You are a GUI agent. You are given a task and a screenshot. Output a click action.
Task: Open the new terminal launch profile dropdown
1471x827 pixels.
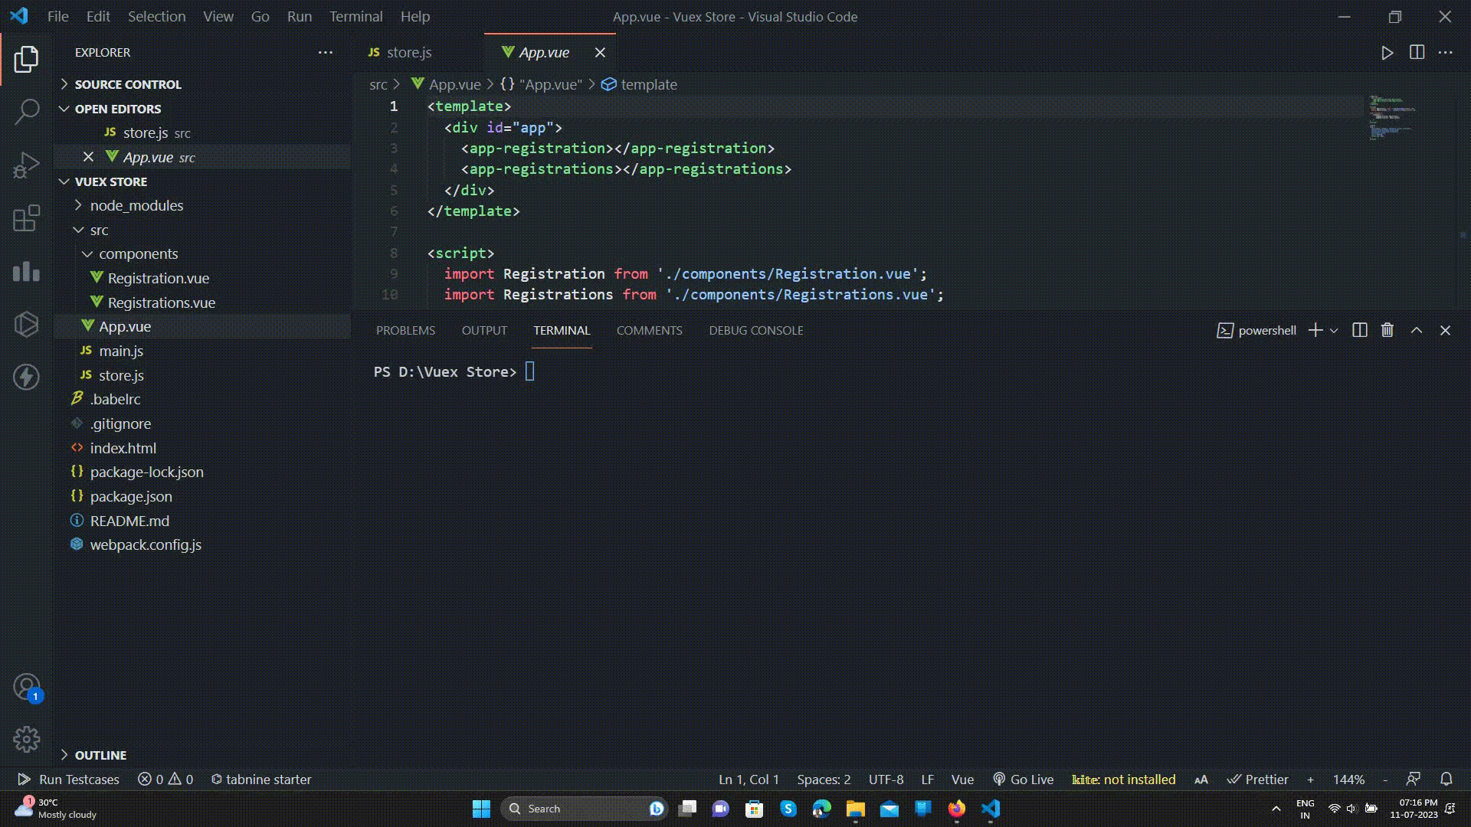click(1334, 330)
